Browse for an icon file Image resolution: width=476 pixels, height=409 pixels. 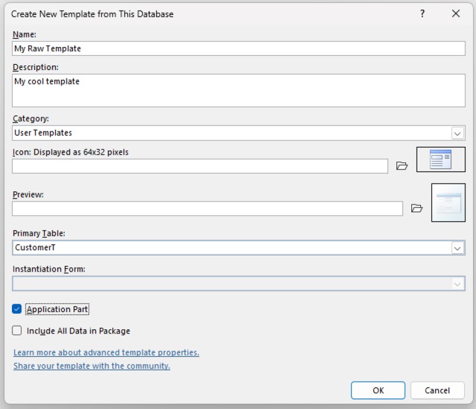point(402,167)
